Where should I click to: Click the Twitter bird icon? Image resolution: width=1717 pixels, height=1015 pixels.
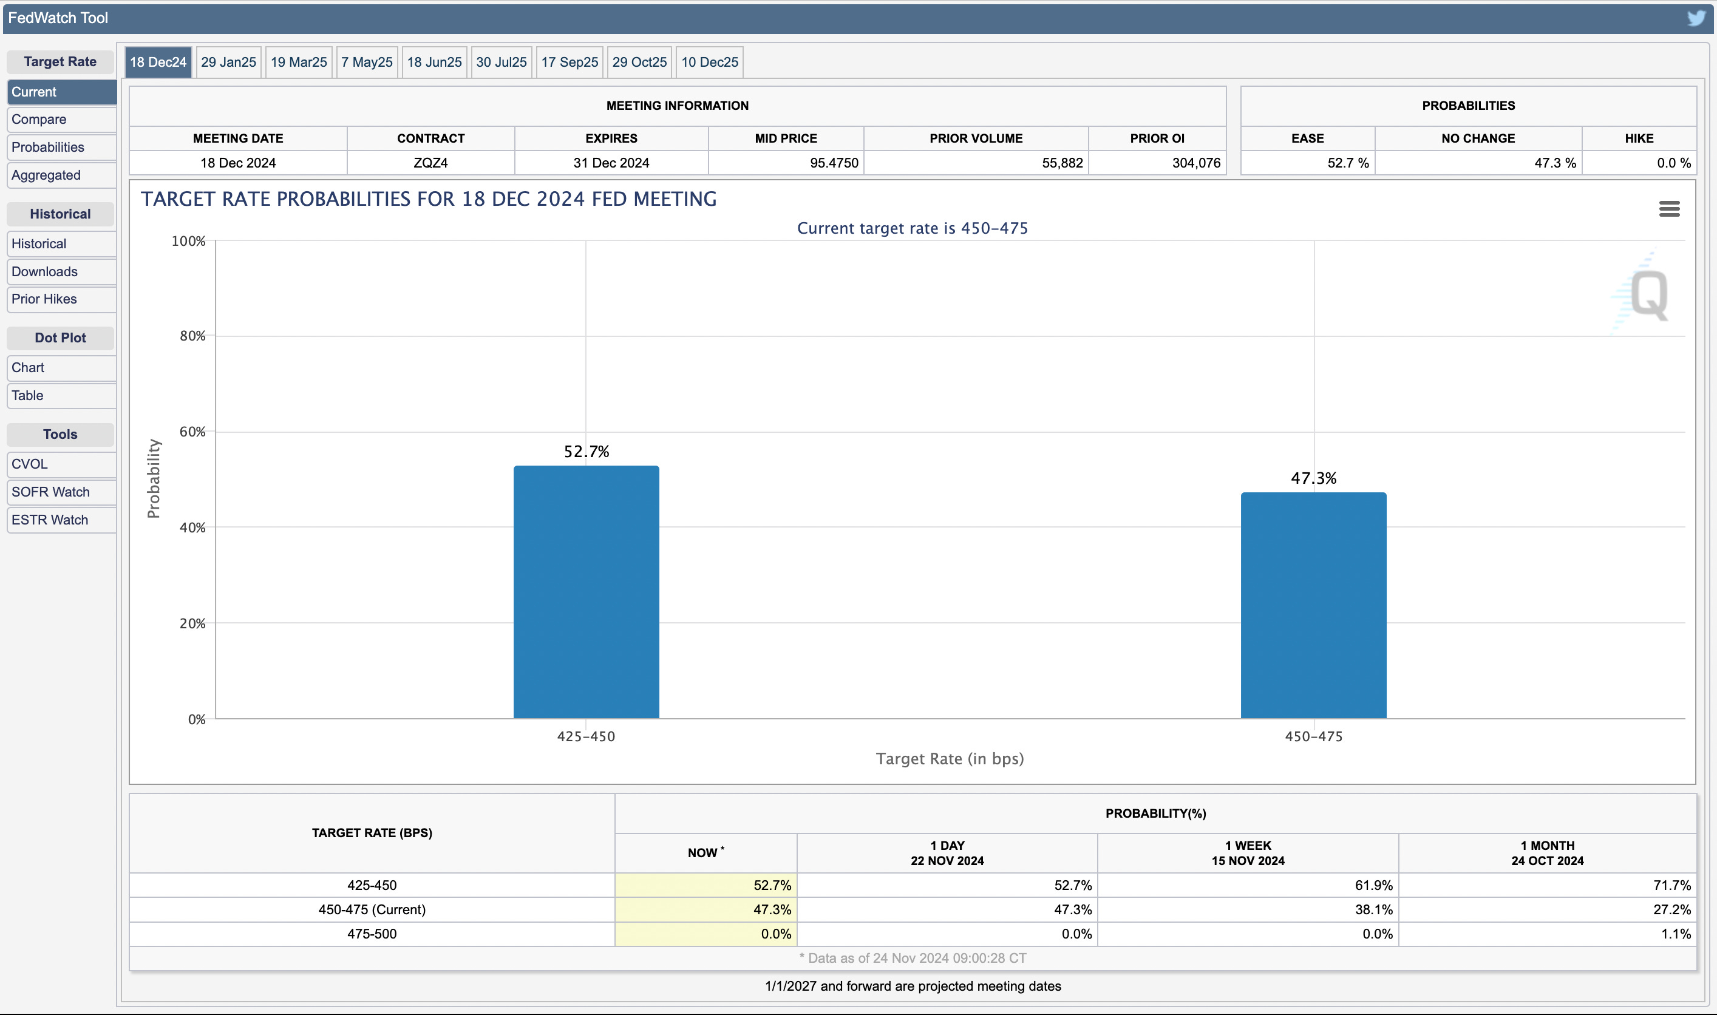[x=1696, y=18]
